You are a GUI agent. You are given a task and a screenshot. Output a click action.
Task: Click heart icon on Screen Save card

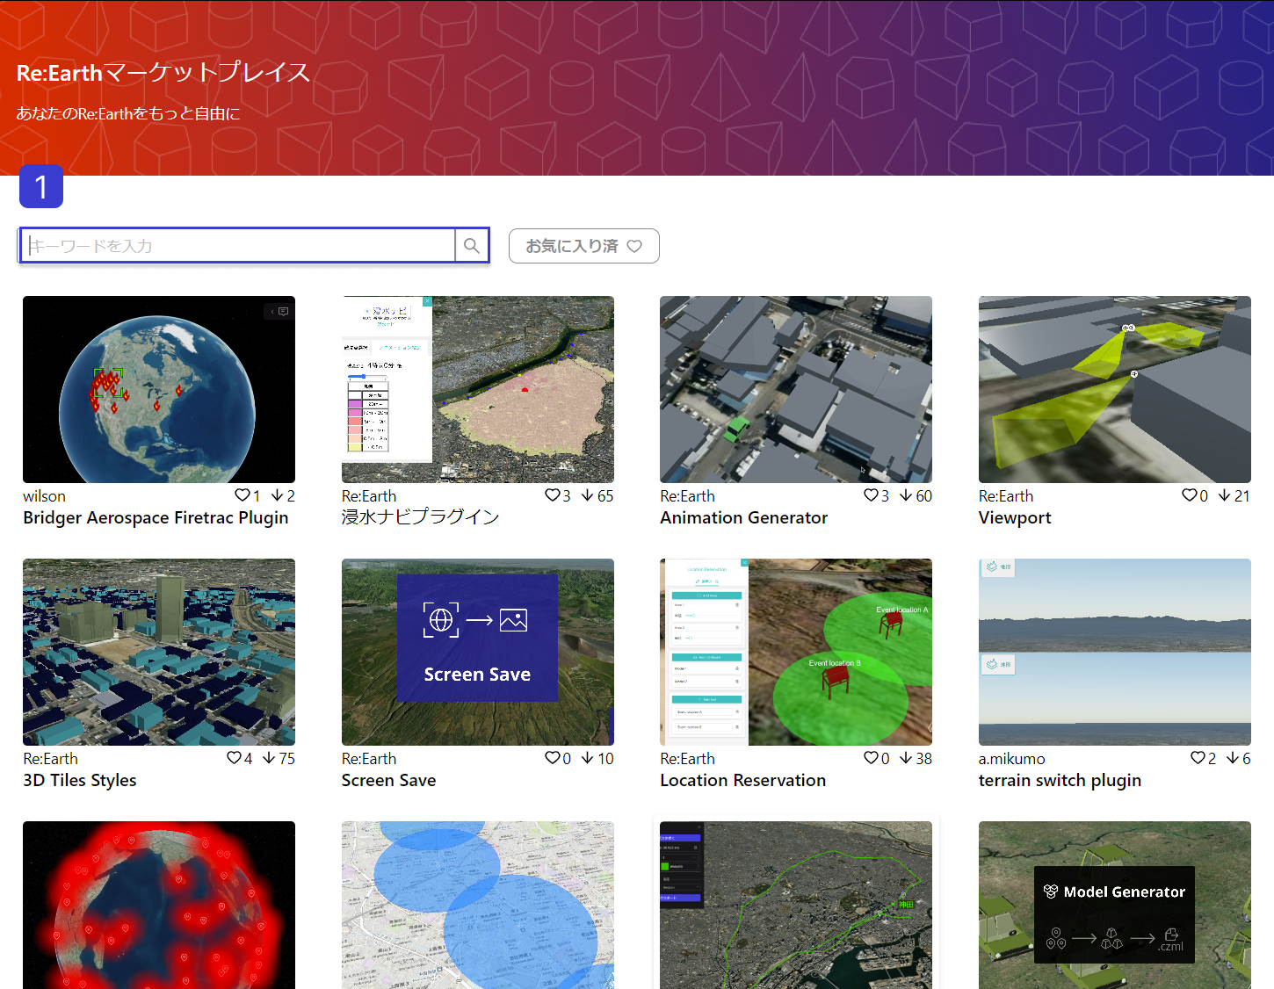[553, 758]
